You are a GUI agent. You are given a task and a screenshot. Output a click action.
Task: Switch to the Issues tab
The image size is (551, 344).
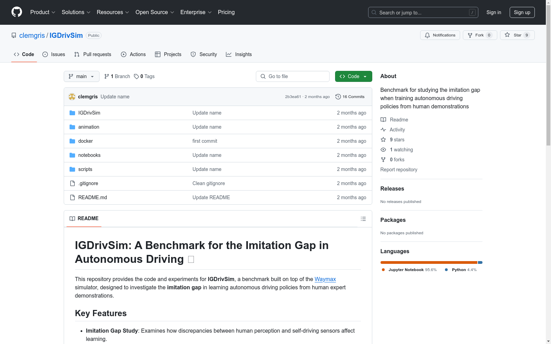pos(54,54)
